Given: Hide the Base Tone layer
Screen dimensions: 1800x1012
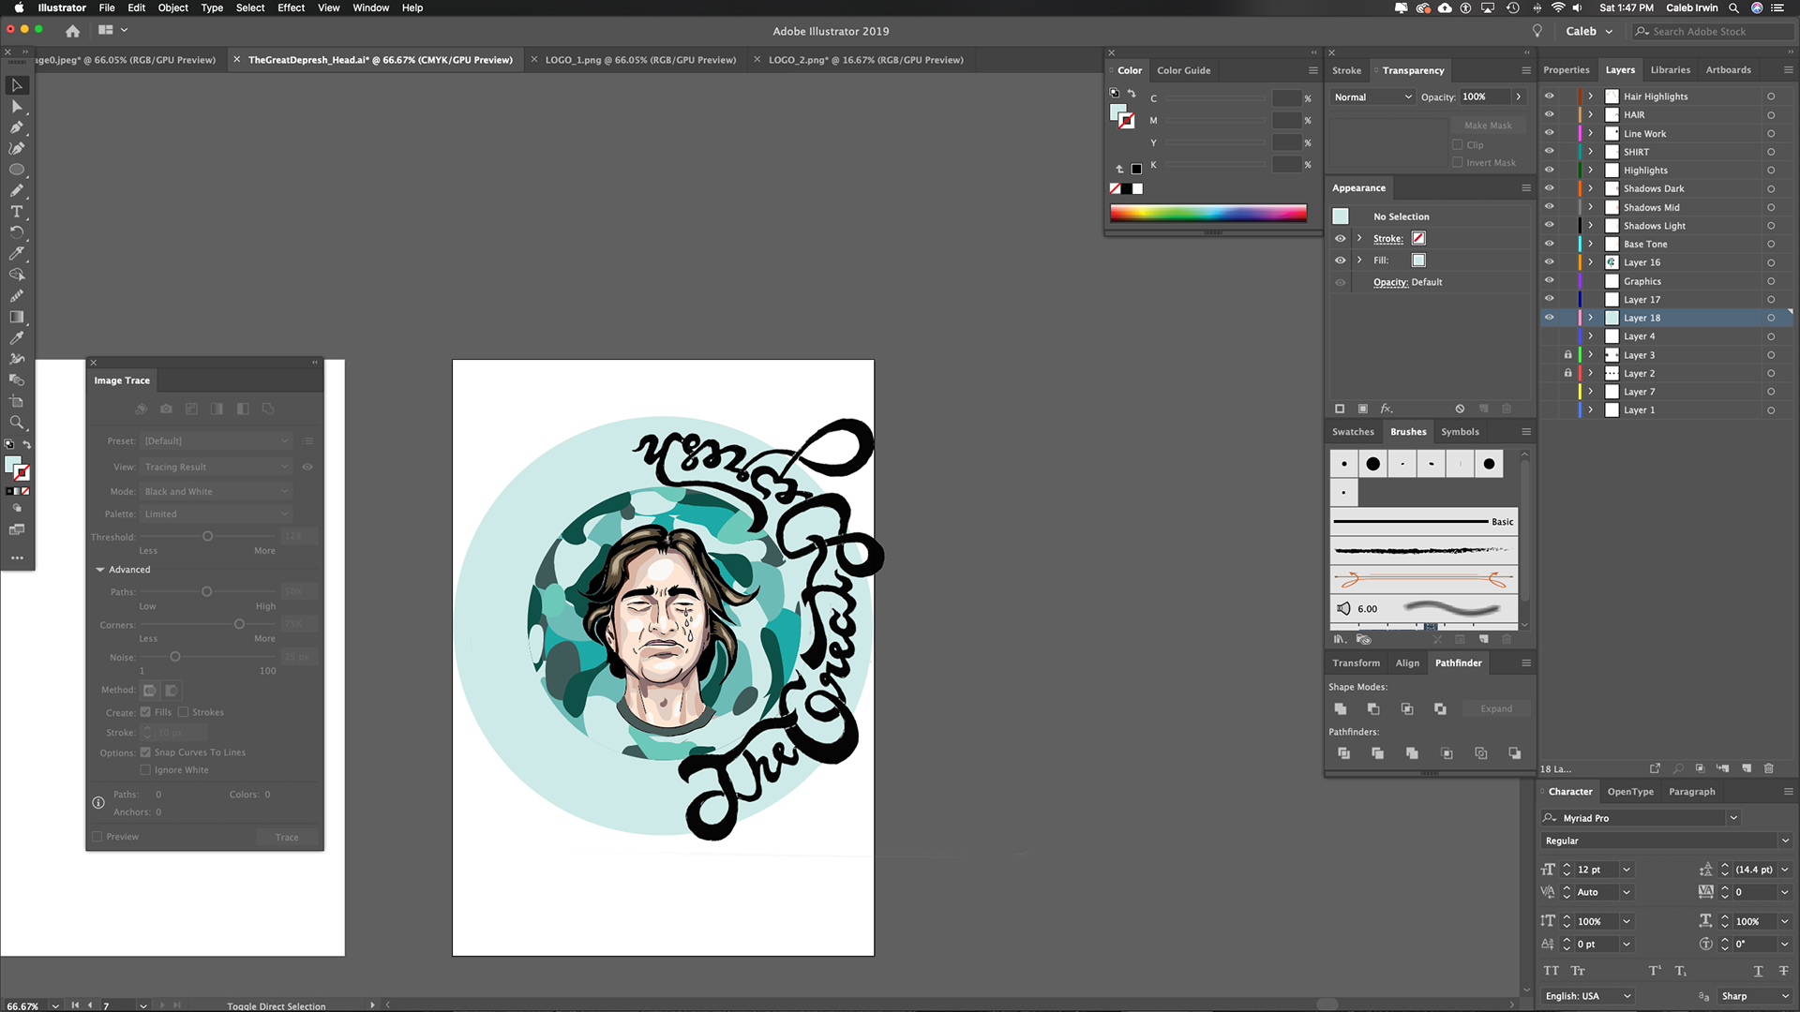Looking at the screenshot, I should click(x=1550, y=244).
